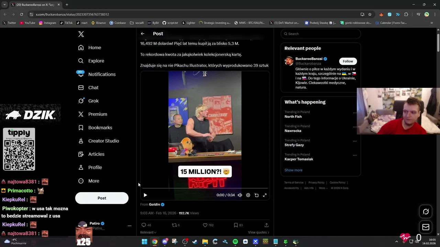440x247 pixels.
Task: Bookmark this tab star icon
Action: [x=370, y=14]
